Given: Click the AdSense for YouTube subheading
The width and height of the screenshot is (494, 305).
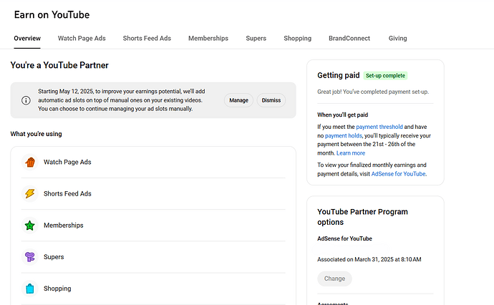Looking at the screenshot, I should pyautogui.click(x=344, y=238).
